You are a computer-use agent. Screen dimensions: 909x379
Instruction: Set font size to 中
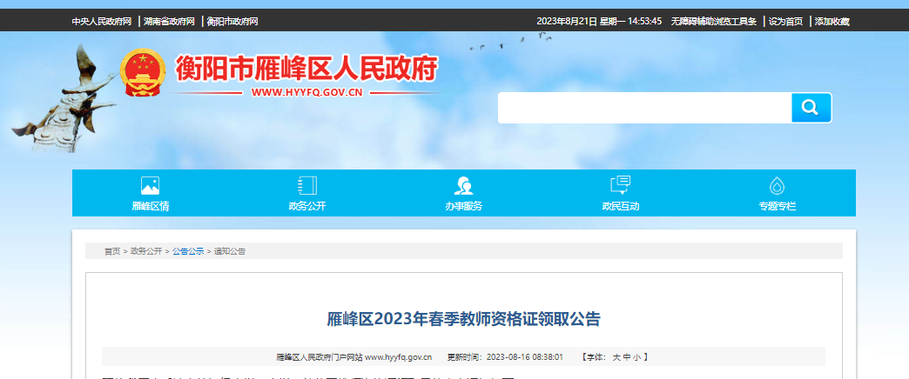click(x=626, y=357)
